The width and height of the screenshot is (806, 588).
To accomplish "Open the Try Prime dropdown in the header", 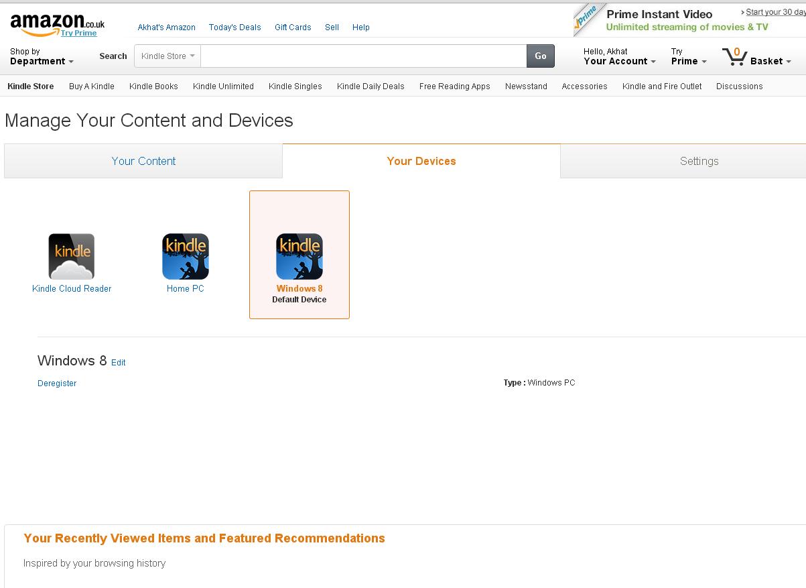I will tap(689, 56).
